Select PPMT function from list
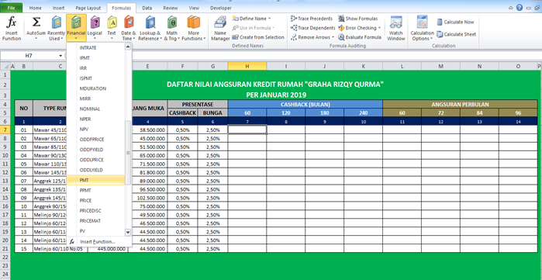The image size is (542, 280). tap(95, 190)
